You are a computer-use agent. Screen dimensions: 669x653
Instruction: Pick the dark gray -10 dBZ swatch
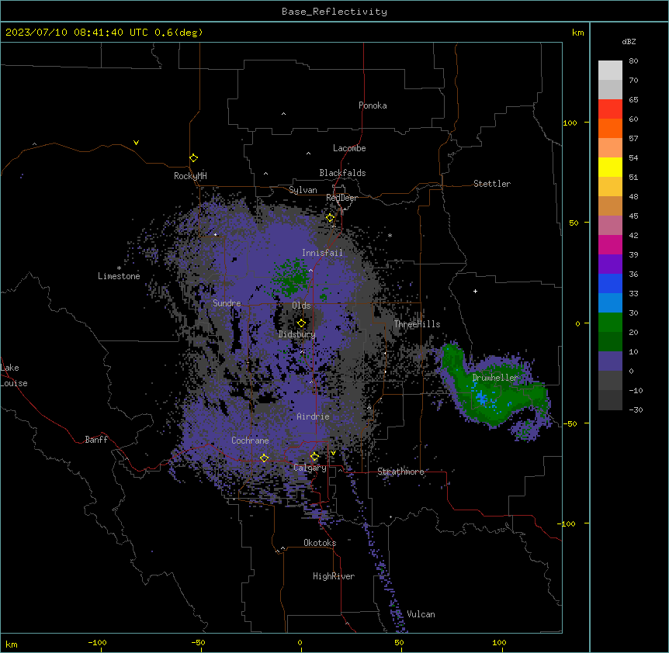(x=610, y=400)
